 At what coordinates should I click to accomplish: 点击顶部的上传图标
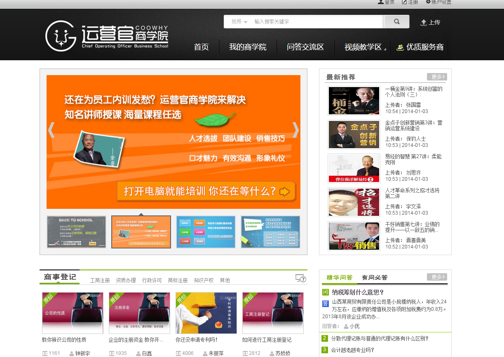point(423,23)
